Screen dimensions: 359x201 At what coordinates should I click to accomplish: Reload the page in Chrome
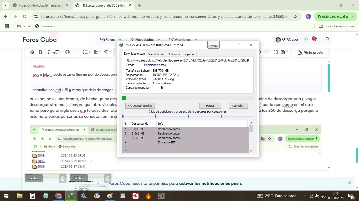(x=24, y=16)
